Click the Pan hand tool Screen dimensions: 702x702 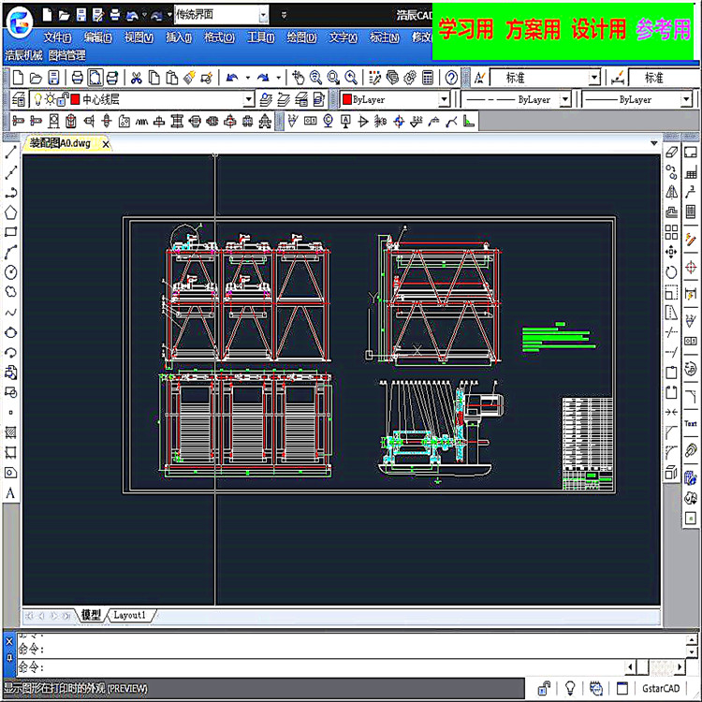(x=298, y=78)
